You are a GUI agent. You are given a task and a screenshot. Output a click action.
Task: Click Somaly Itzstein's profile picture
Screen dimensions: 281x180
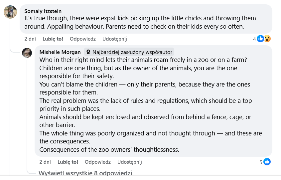[x=10, y=12]
